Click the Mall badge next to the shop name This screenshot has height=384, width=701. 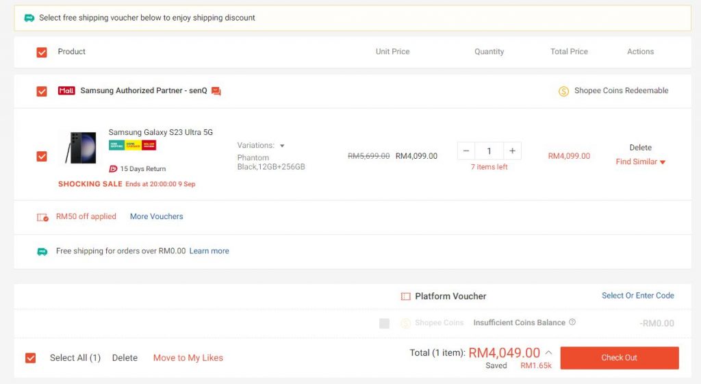66,90
